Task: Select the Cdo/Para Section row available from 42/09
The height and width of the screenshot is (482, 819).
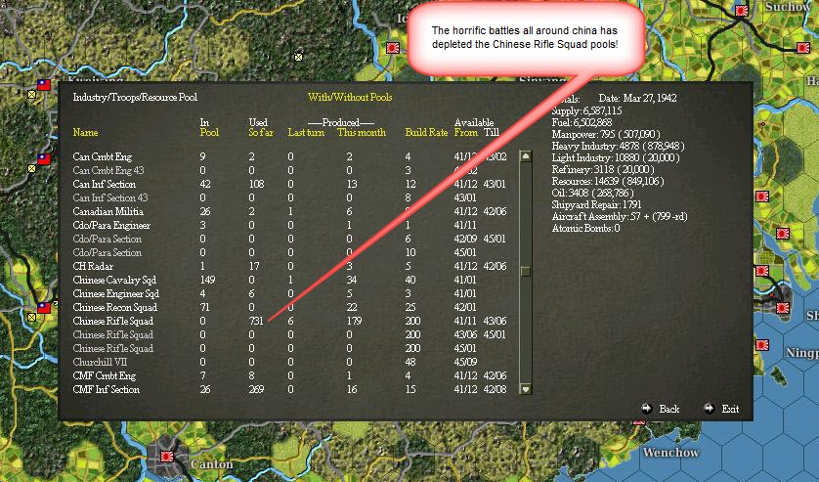Action: tap(290, 239)
